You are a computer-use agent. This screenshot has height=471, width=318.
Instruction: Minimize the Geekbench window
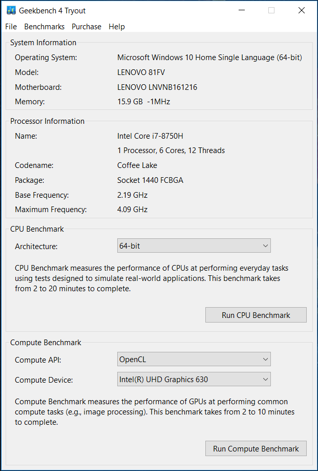(x=241, y=10)
